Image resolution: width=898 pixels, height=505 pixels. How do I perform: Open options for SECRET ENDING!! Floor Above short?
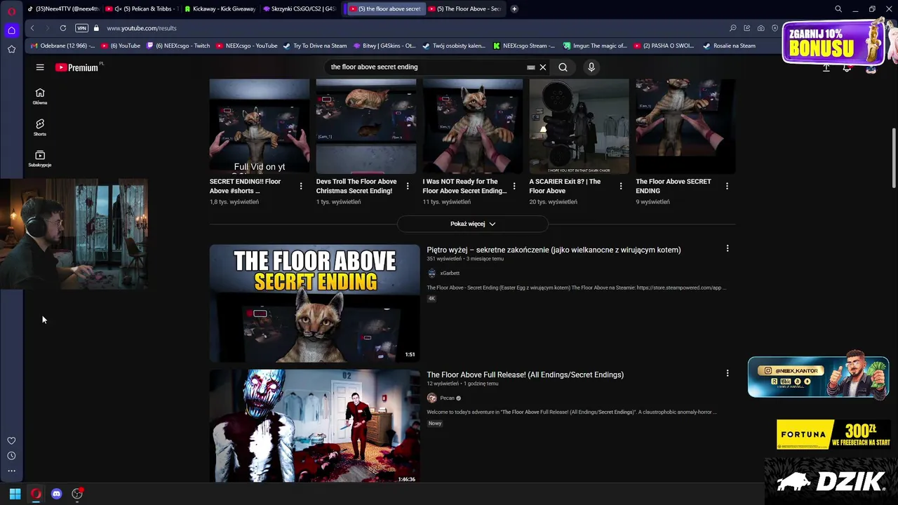301,186
